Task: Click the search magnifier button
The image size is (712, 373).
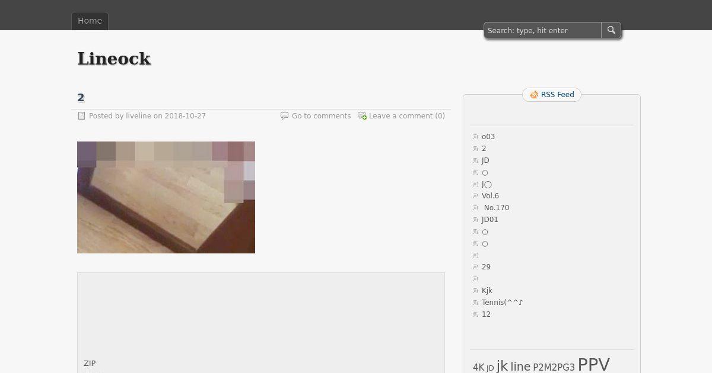Action: [x=611, y=30]
